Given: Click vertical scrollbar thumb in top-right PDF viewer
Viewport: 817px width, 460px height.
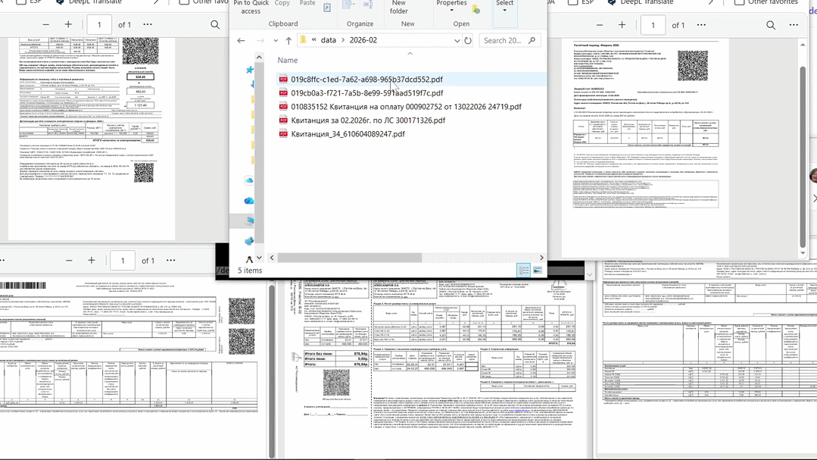Looking at the screenshot, I should (x=803, y=156).
